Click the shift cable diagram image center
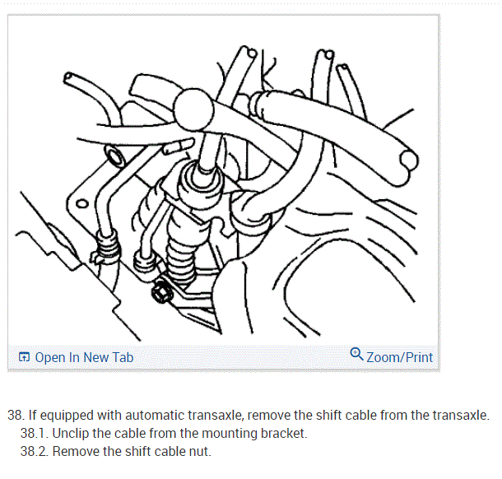502x479 pixels. point(223,181)
